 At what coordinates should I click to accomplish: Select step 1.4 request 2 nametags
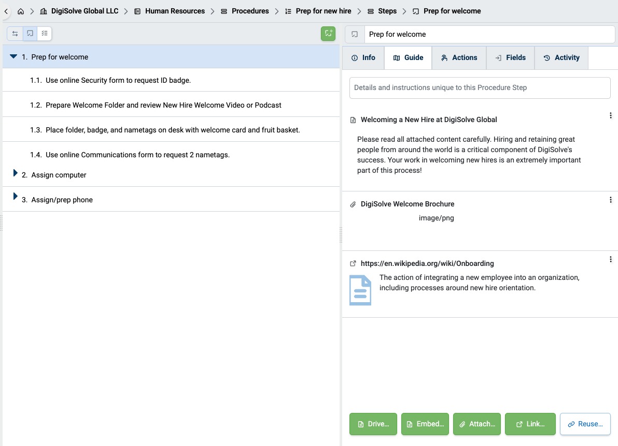171,155
